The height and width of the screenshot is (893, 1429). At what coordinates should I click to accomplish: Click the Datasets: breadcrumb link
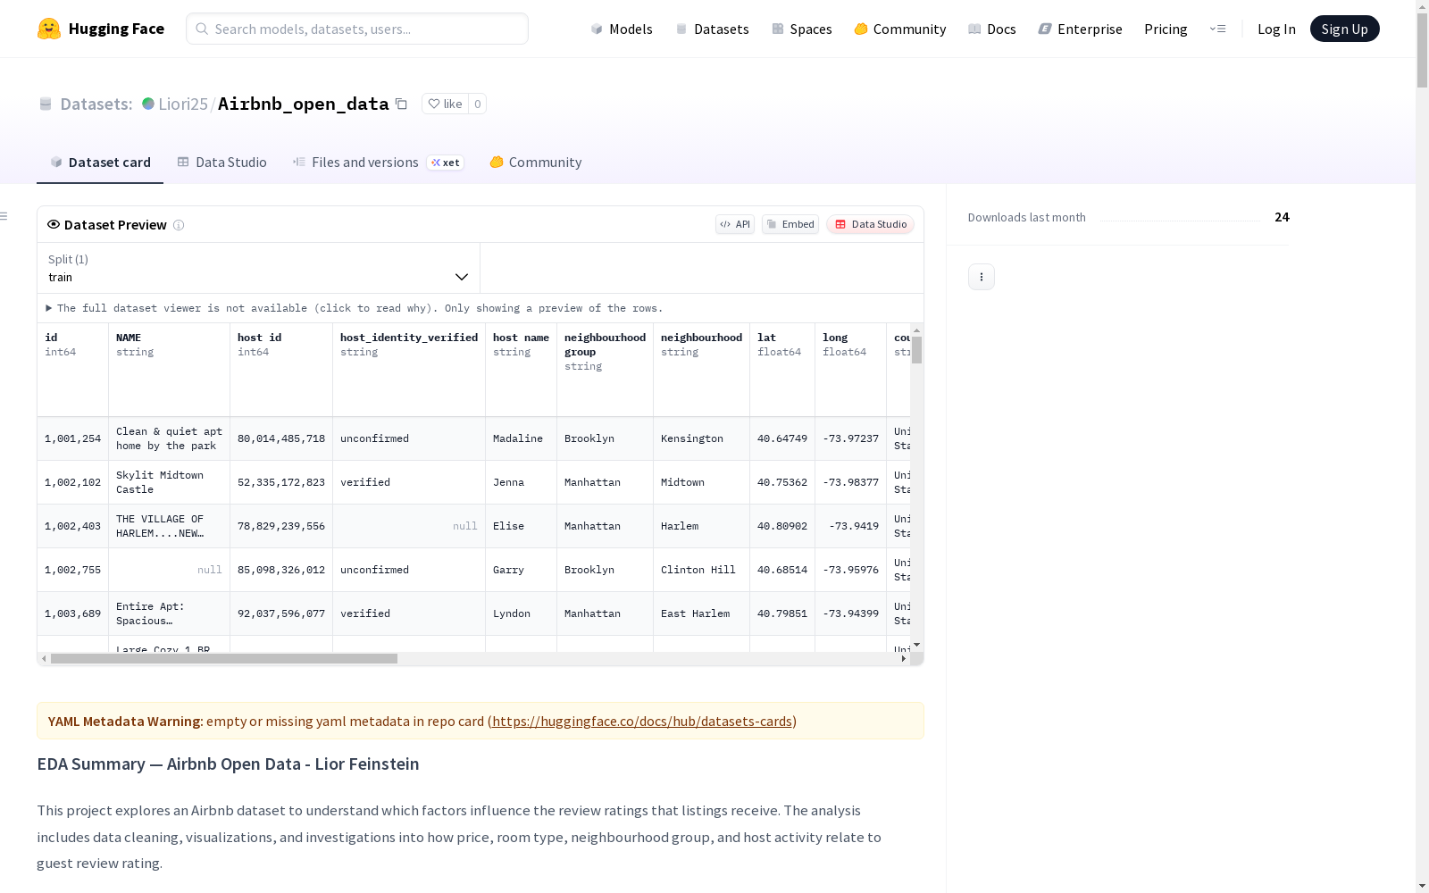point(96,104)
